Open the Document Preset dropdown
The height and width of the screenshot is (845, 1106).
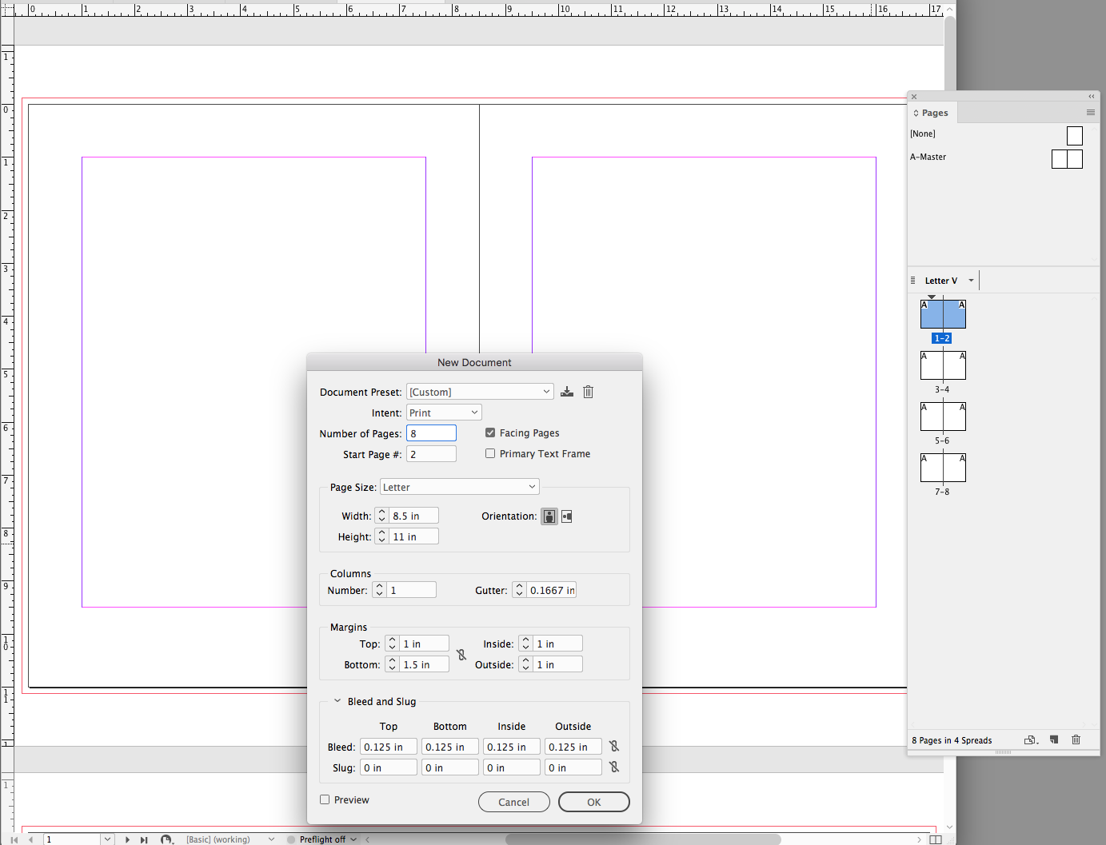click(x=480, y=391)
